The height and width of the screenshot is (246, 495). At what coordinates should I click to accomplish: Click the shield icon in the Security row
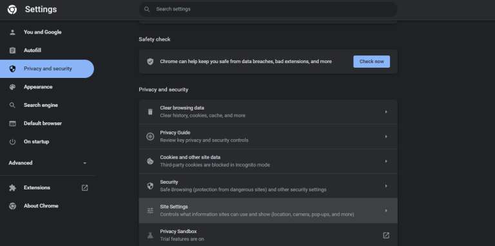point(150,186)
